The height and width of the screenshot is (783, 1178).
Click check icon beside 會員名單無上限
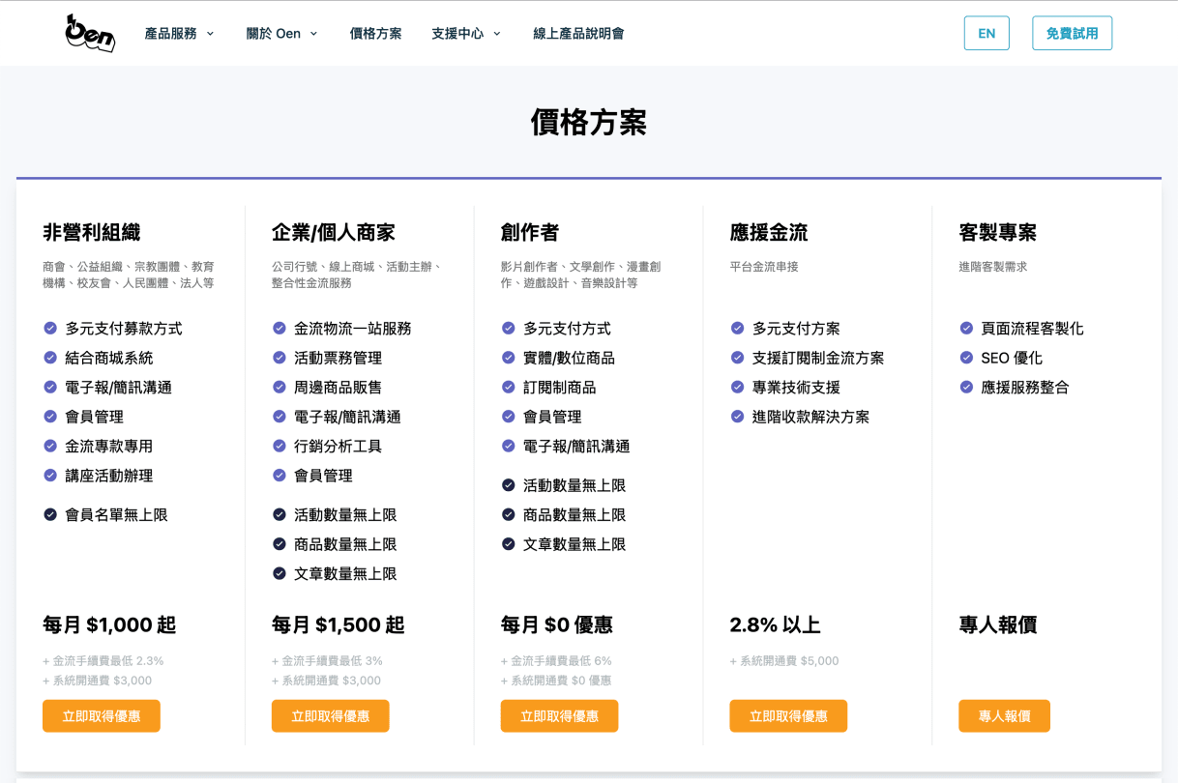pyautogui.click(x=50, y=514)
